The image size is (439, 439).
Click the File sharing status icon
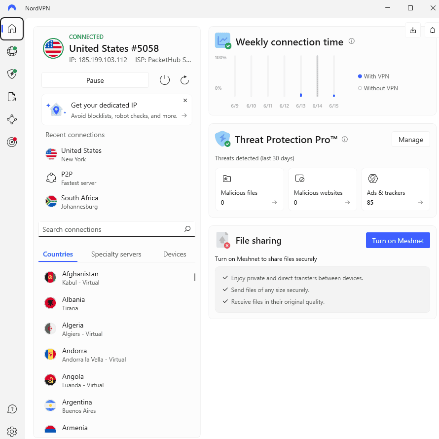point(223,240)
